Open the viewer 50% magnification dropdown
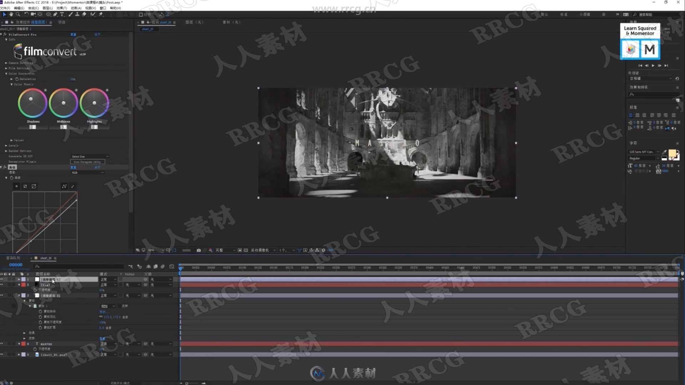The height and width of the screenshot is (385, 685). coord(156,250)
